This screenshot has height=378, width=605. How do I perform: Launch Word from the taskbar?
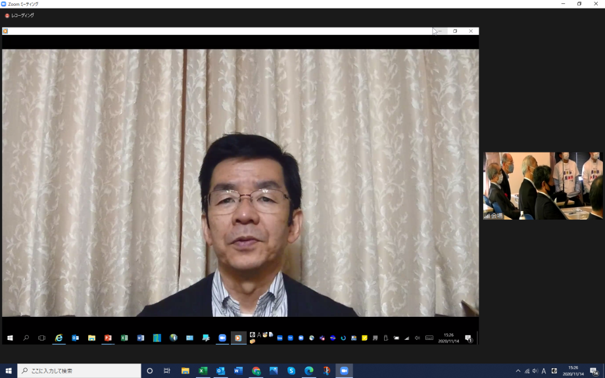[x=238, y=371]
